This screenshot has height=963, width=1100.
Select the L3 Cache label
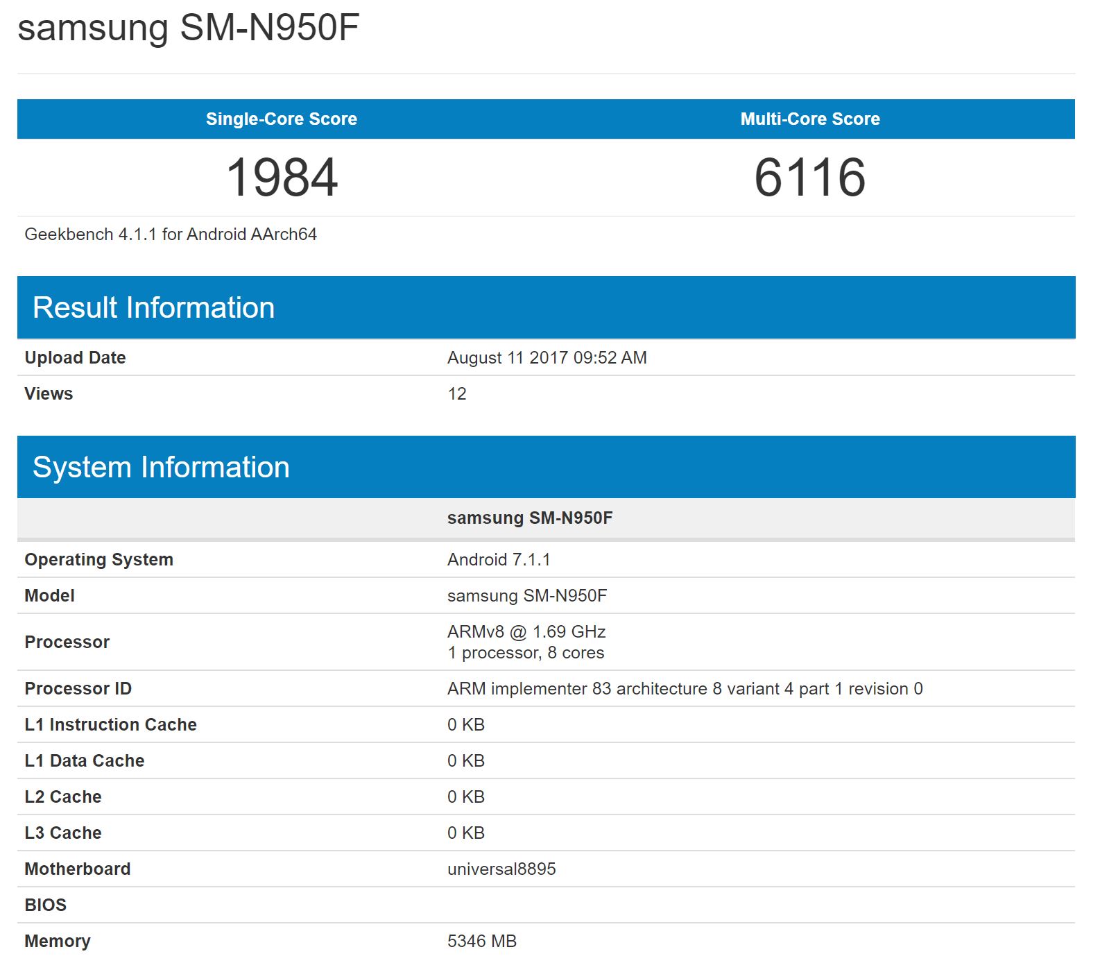tap(63, 833)
